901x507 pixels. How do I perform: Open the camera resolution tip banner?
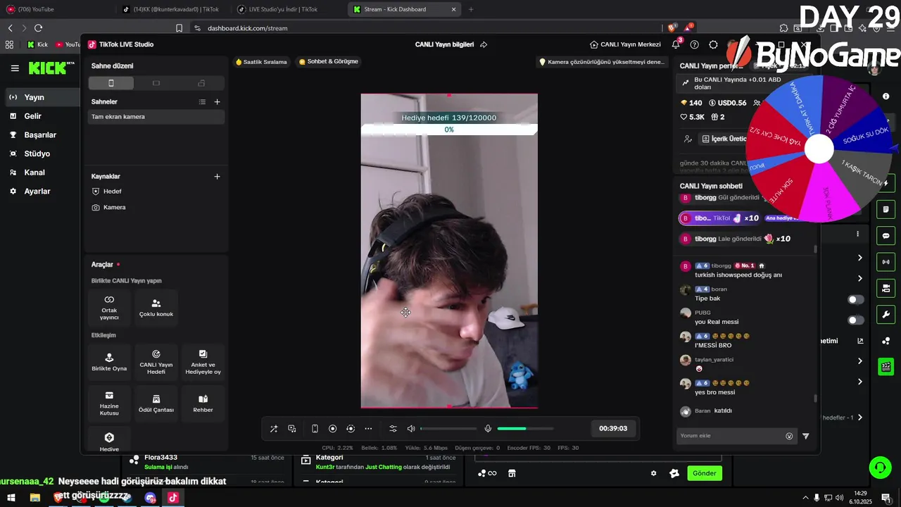pos(602,62)
